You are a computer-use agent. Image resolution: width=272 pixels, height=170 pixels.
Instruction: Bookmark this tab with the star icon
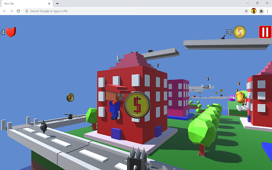(x=246, y=11)
